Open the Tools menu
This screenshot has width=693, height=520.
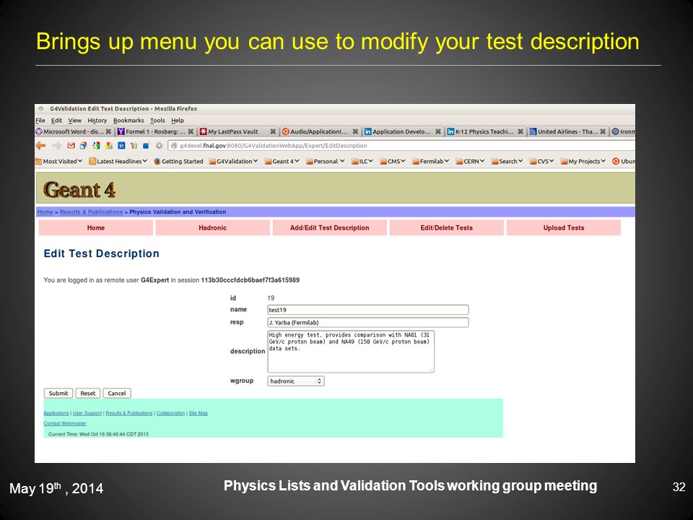157,121
